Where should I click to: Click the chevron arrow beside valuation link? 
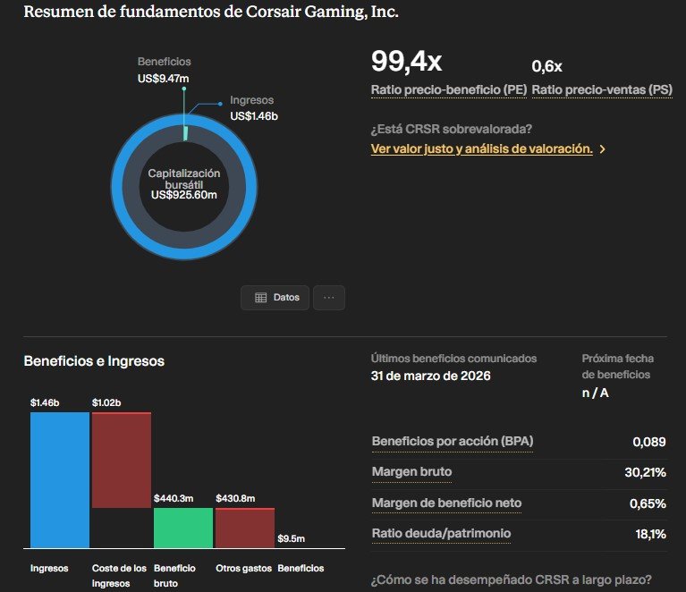603,149
